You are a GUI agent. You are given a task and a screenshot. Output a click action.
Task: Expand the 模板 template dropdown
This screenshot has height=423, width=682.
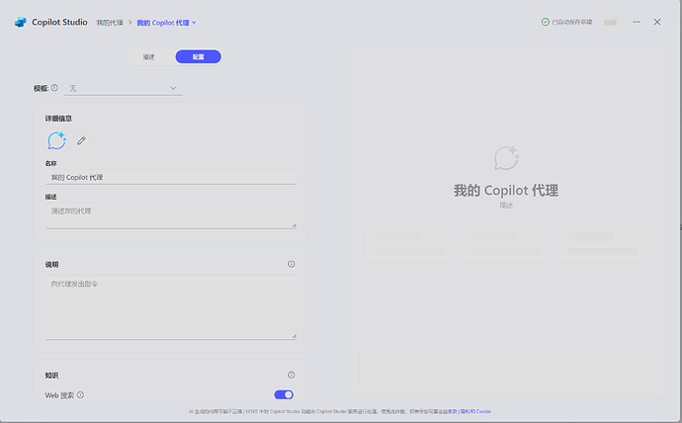click(x=124, y=88)
